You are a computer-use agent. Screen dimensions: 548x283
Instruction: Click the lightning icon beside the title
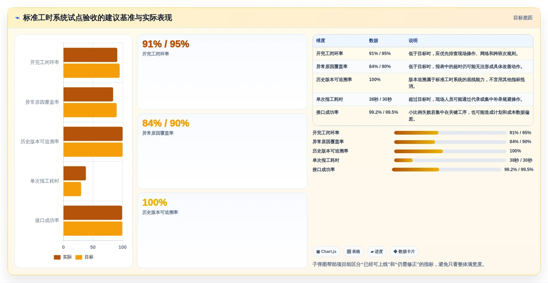click(18, 18)
